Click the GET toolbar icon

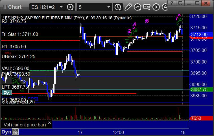[147, 7]
